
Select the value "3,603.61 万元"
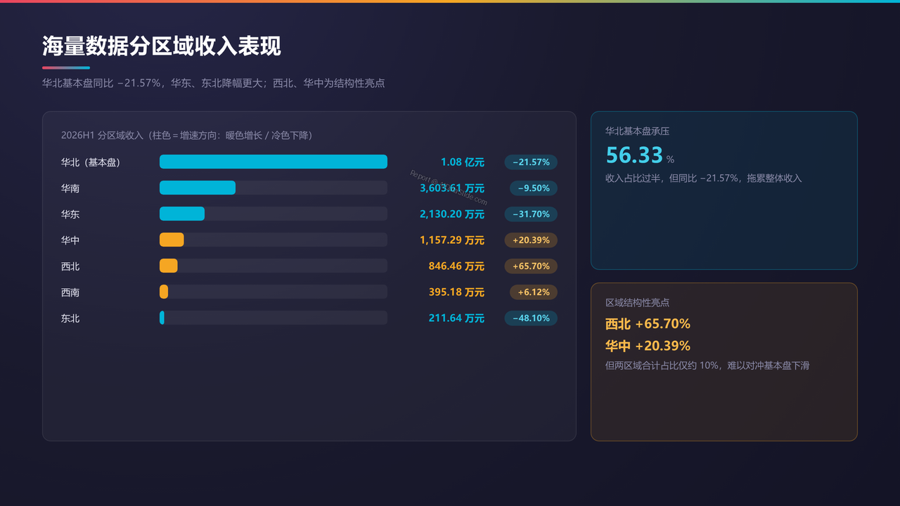pos(452,188)
